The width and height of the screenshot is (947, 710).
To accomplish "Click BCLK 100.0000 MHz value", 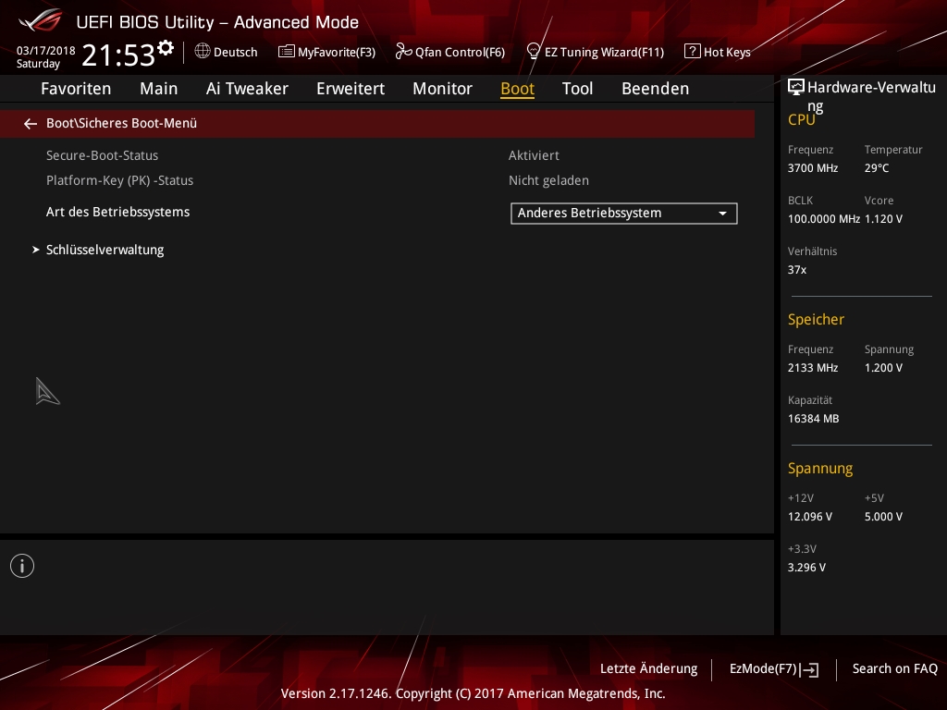I will coord(824,219).
